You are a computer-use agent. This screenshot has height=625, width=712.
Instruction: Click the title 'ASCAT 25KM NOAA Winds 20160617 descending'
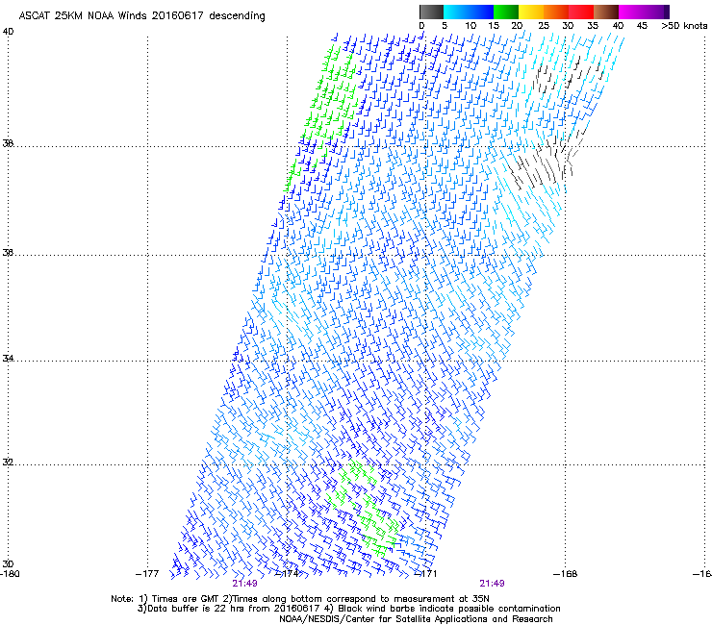[x=141, y=15]
